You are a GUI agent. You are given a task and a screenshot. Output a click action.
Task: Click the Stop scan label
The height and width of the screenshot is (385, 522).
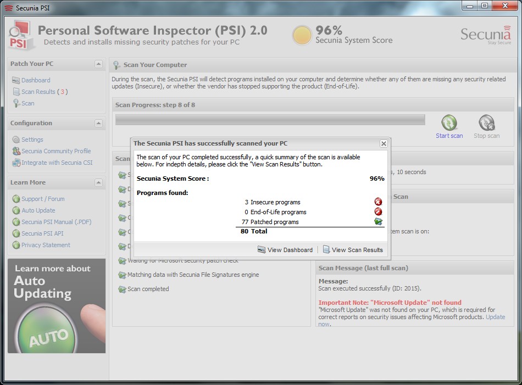click(x=487, y=136)
